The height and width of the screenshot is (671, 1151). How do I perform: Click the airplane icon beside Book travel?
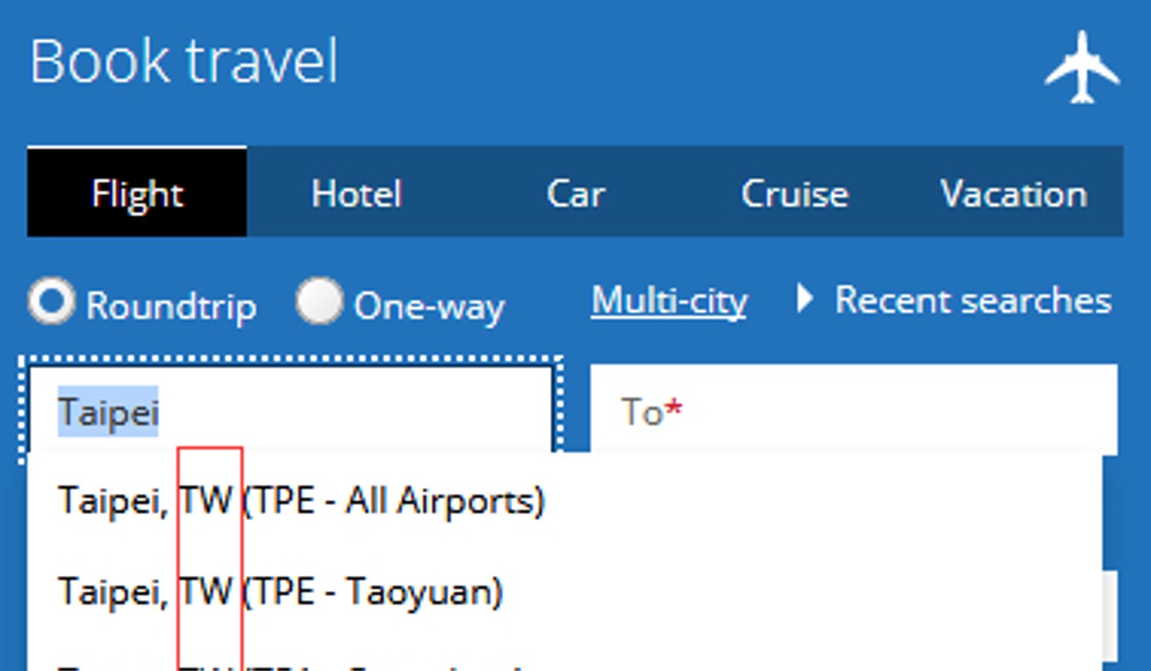click(x=1082, y=67)
